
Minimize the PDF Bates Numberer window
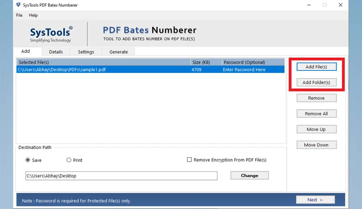[x=309, y=5]
